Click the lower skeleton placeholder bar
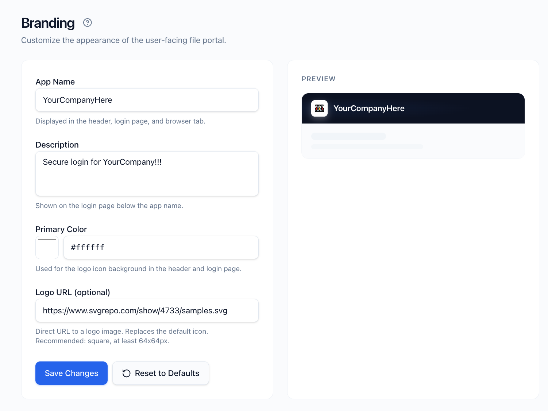Image resolution: width=548 pixels, height=411 pixels. (x=367, y=147)
